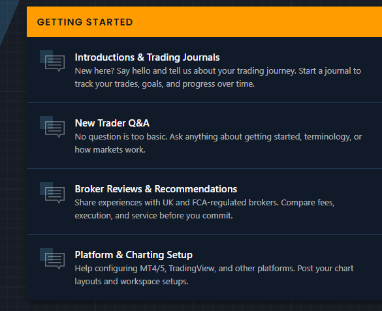Click the 'Help configuring MT4/5' description text
Viewport: 382px width, 311px height.
214,274
